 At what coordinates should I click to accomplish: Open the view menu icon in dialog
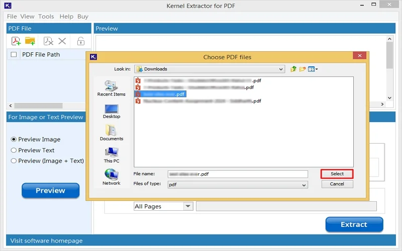tap(313, 69)
